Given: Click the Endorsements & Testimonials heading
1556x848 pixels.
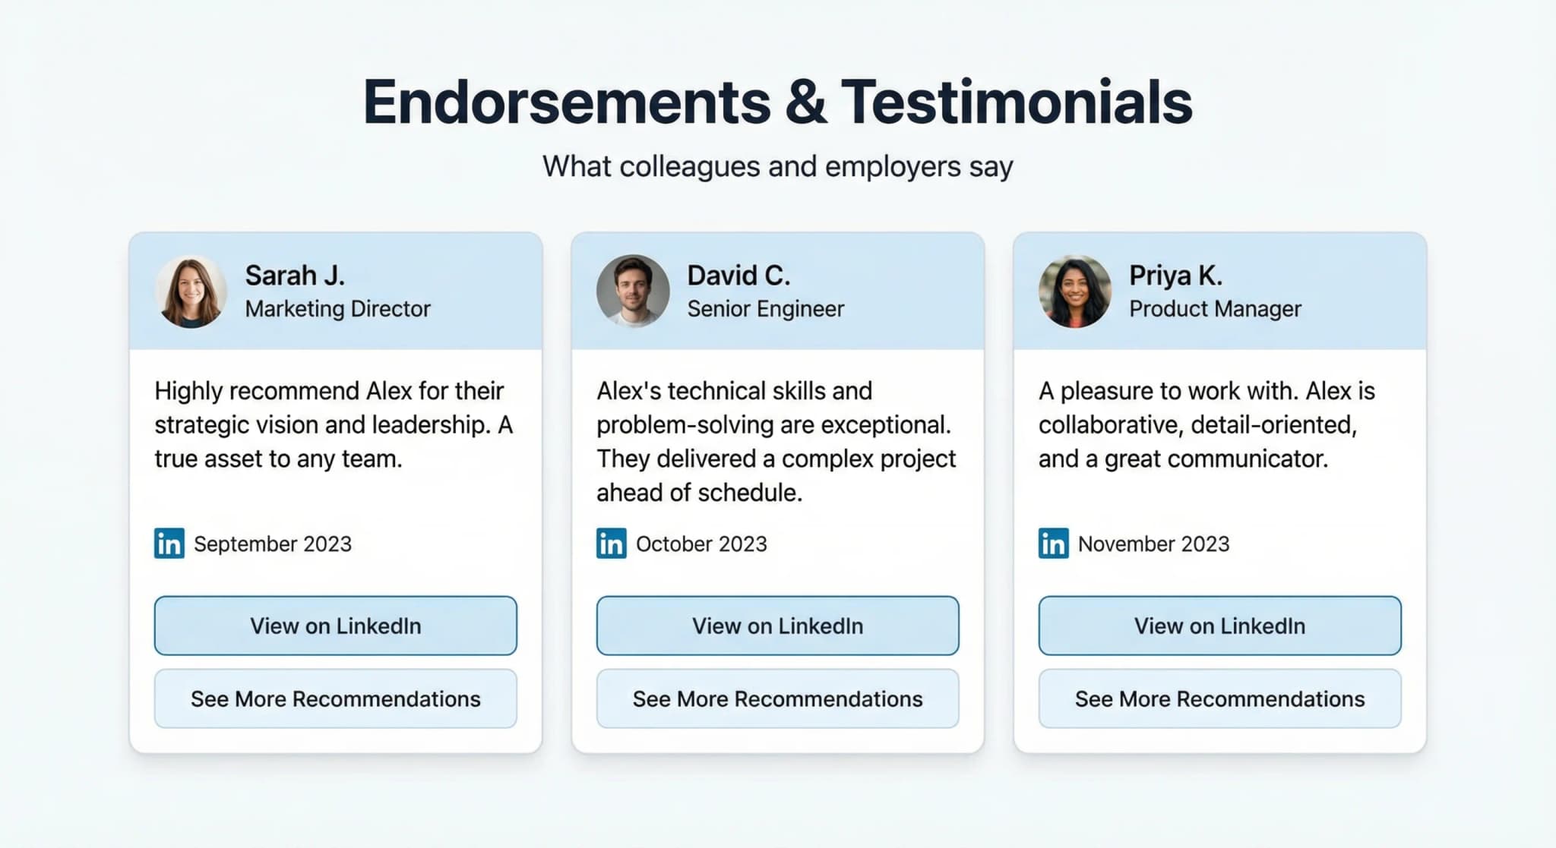Looking at the screenshot, I should tap(778, 99).
